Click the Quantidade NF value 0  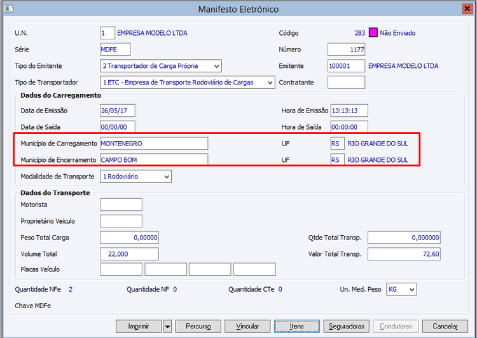click(x=175, y=289)
